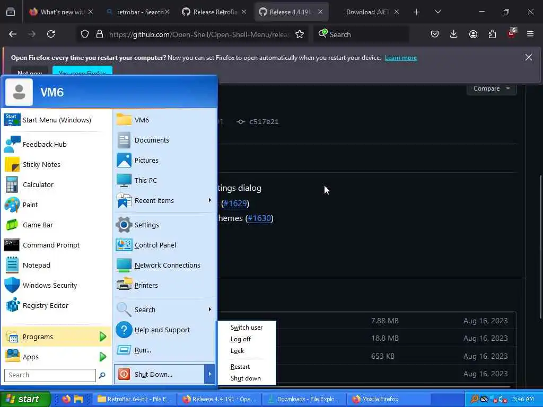Open Control Panel

point(165,245)
